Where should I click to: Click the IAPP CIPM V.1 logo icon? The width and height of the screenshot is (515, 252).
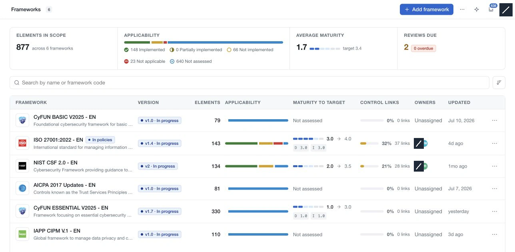pyautogui.click(x=22, y=234)
